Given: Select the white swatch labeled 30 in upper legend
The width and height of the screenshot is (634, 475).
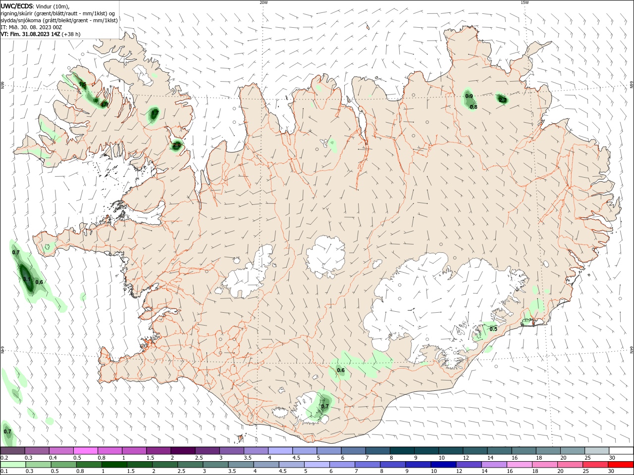Looking at the screenshot, I should (621, 451).
